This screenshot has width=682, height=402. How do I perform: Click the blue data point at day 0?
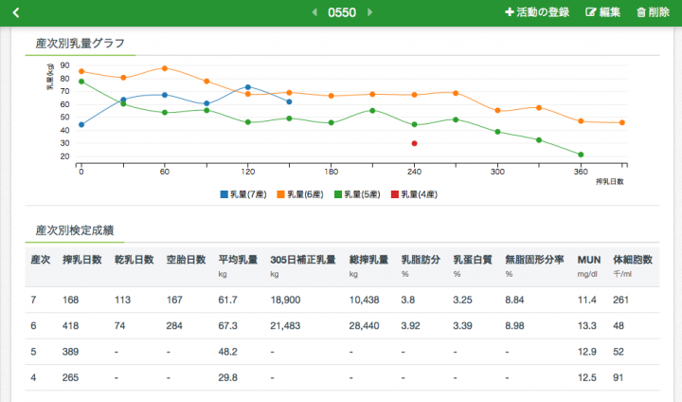(81, 124)
